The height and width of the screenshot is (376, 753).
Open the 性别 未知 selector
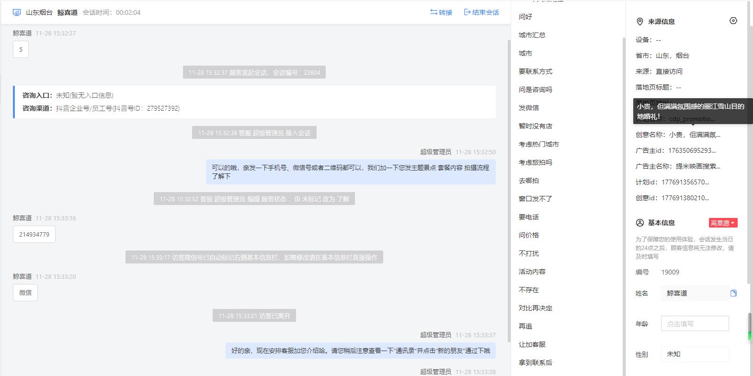tap(695, 354)
